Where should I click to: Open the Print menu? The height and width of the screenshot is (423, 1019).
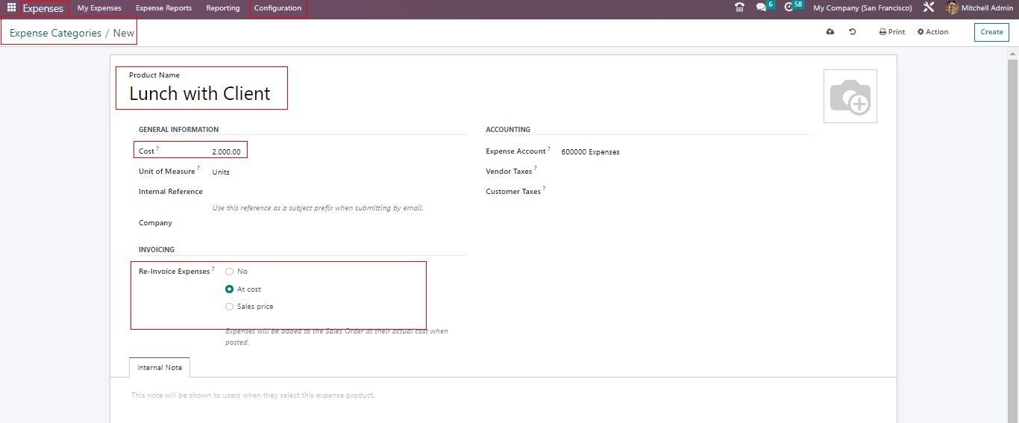point(891,32)
